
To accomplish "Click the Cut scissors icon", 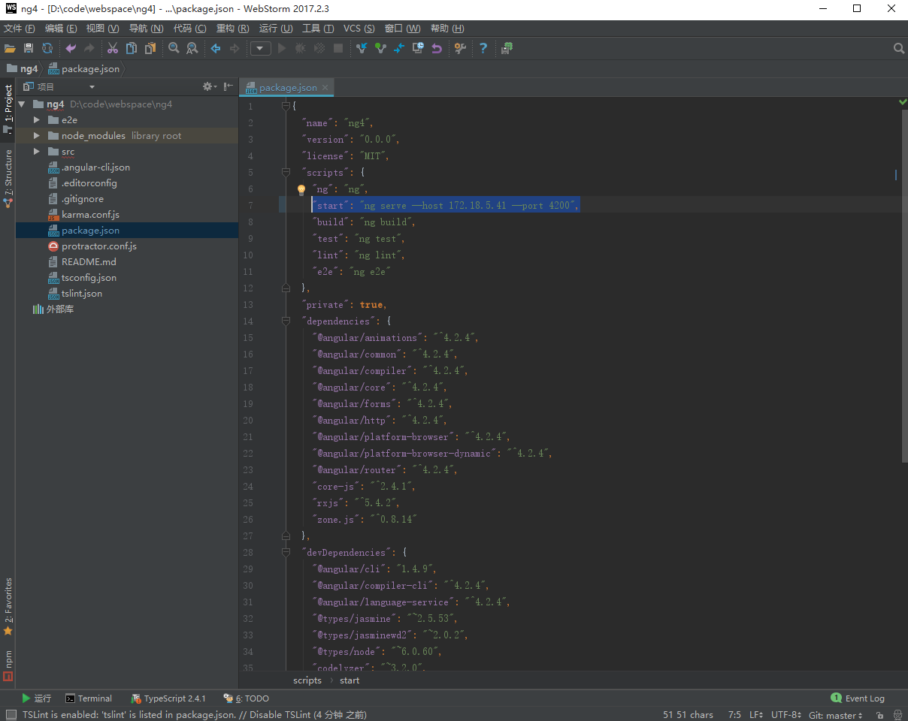I will coord(113,48).
